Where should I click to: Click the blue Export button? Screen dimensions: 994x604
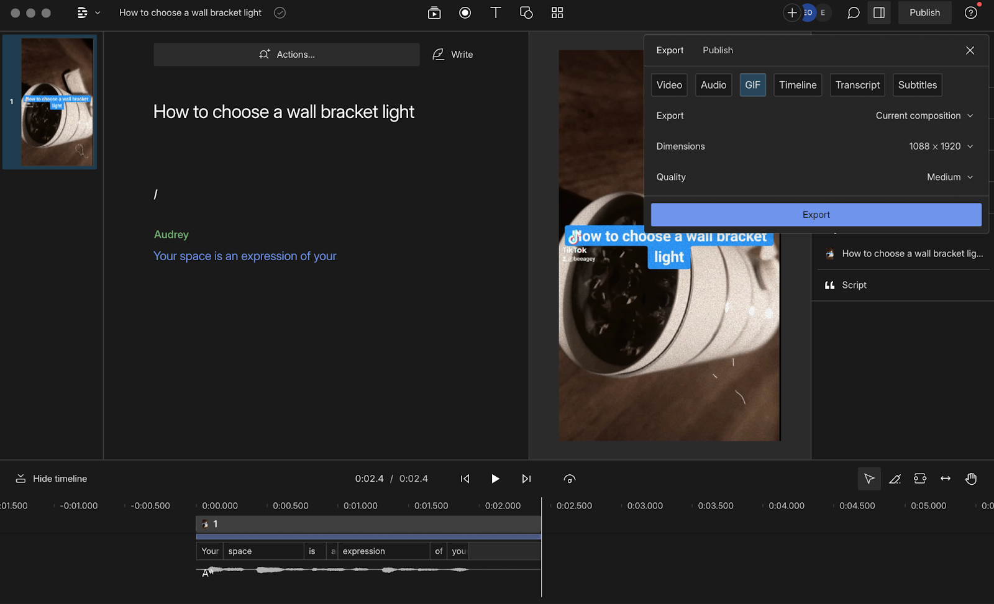[816, 214]
